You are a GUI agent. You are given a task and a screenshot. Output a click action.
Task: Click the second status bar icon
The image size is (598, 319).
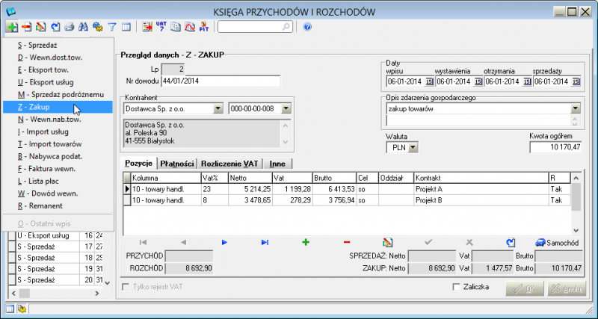coord(22,309)
